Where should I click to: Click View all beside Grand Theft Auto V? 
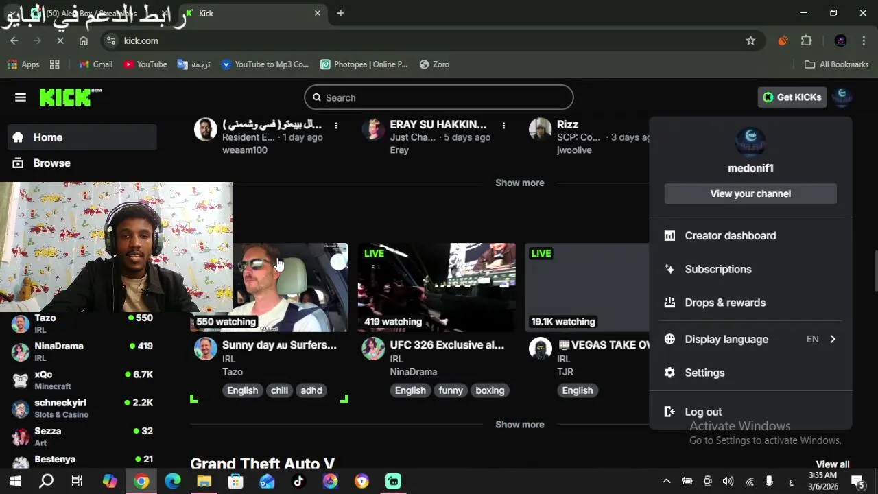coord(833,464)
